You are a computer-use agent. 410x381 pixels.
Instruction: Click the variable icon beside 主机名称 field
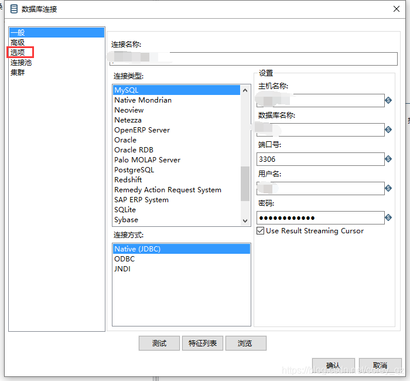click(x=388, y=100)
